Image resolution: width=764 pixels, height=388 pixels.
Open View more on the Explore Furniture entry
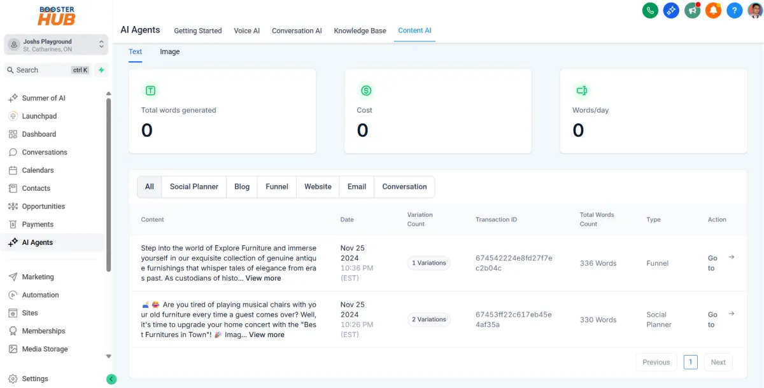pyautogui.click(x=263, y=278)
